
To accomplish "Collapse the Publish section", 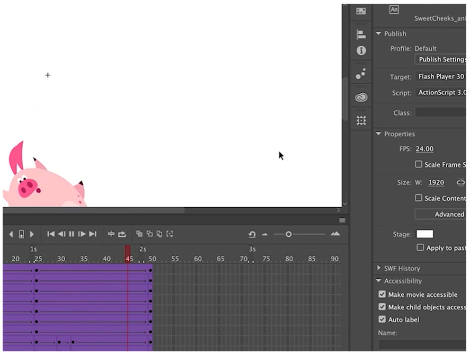I will [x=379, y=33].
